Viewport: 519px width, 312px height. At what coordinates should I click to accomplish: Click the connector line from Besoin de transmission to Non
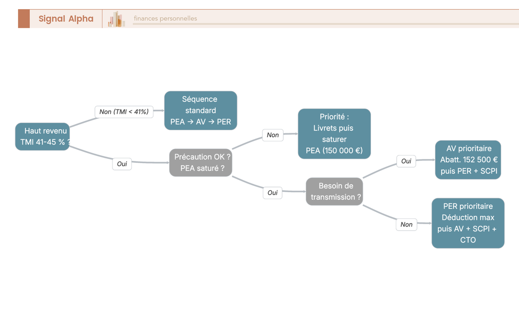pyautogui.click(x=379, y=214)
